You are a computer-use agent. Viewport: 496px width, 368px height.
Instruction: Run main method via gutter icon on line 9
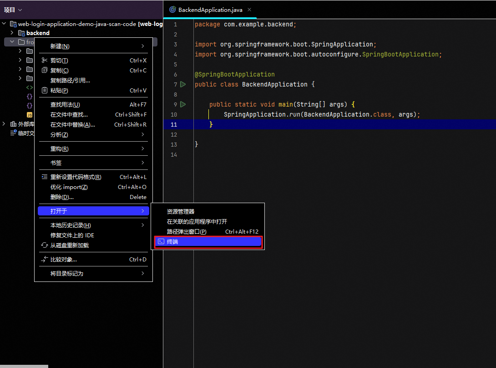(183, 104)
